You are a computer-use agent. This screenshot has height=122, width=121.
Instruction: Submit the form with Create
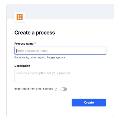click(89, 103)
